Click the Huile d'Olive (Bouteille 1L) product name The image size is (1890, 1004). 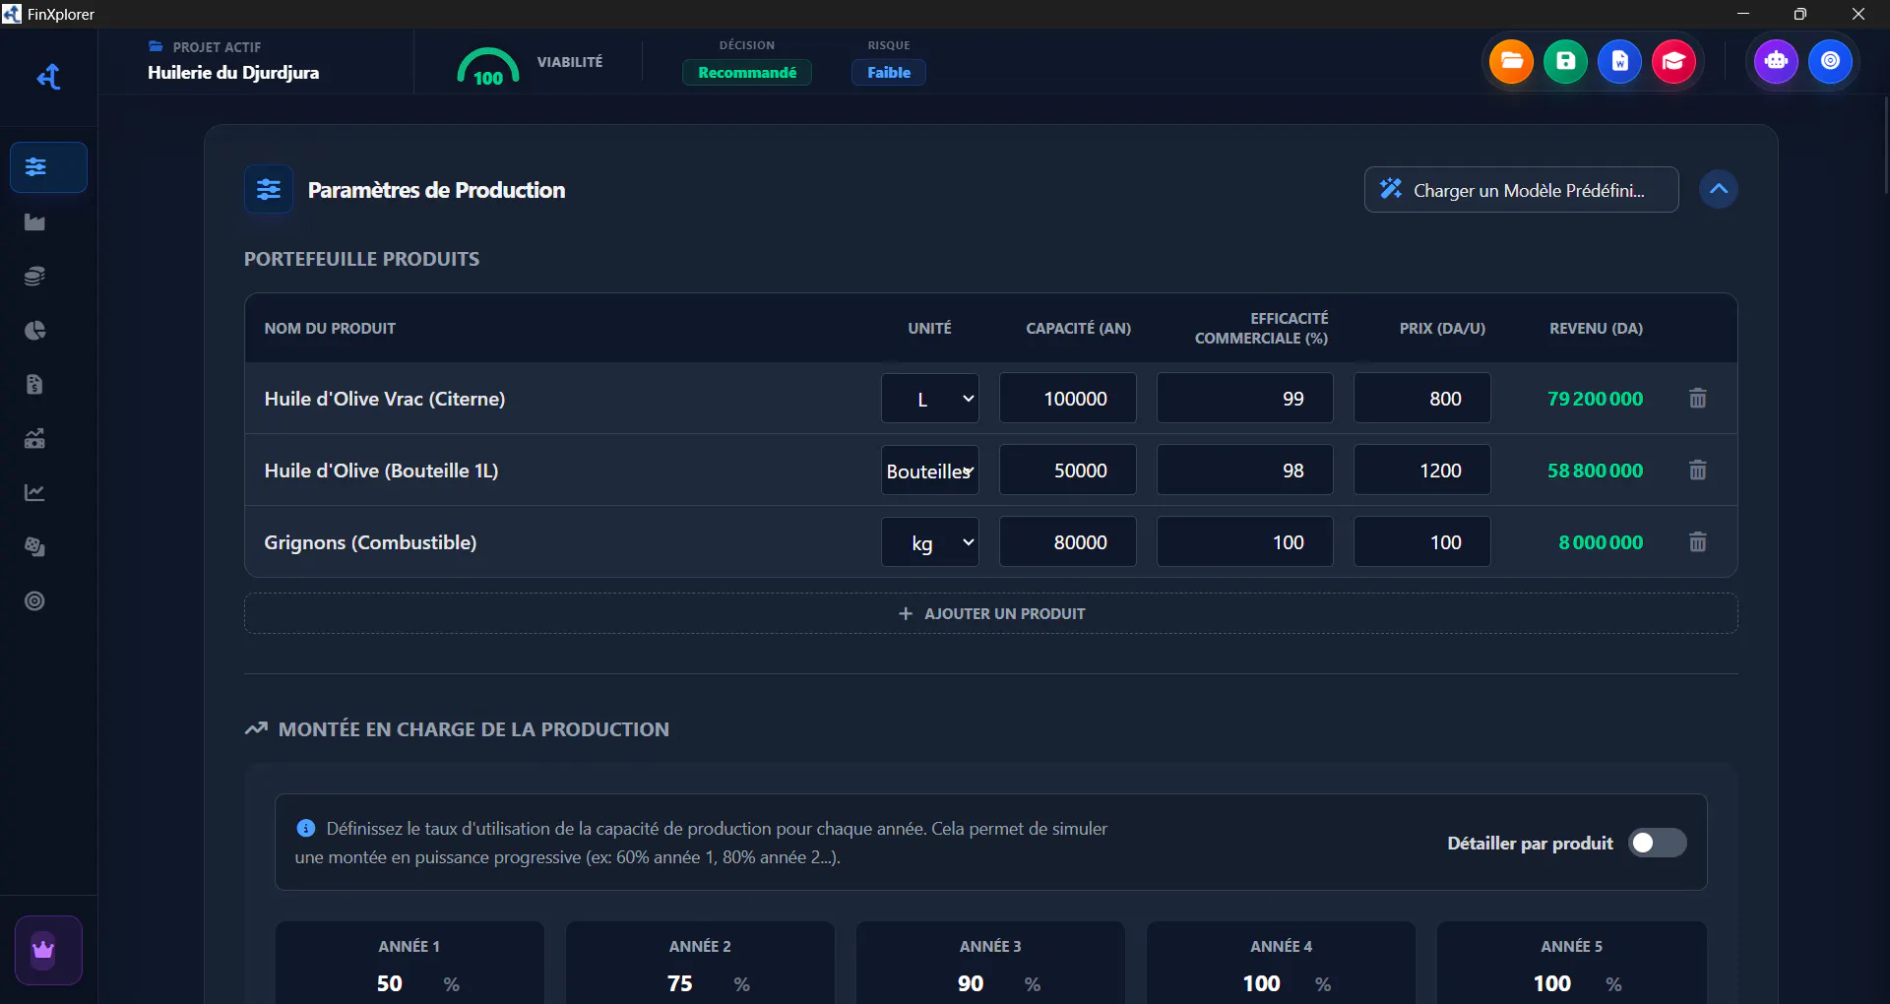[x=381, y=471]
